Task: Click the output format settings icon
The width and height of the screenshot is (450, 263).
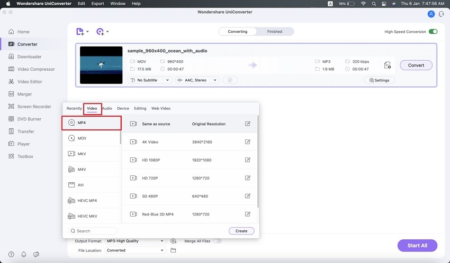Action: coord(173,241)
